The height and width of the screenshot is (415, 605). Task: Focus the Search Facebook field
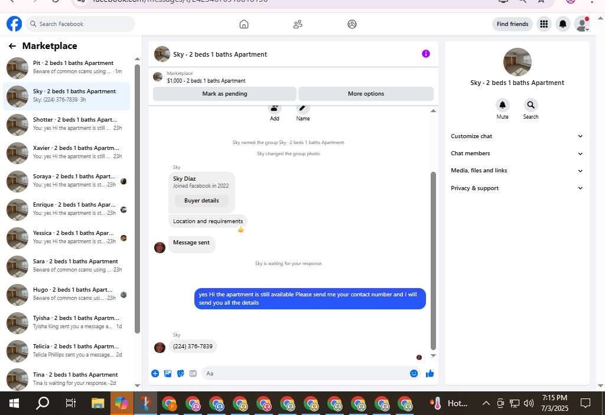click(80, 24)
